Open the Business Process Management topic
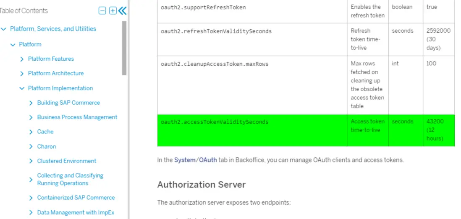The width and height of the screenshot is (461, 219). coord(77,117)
